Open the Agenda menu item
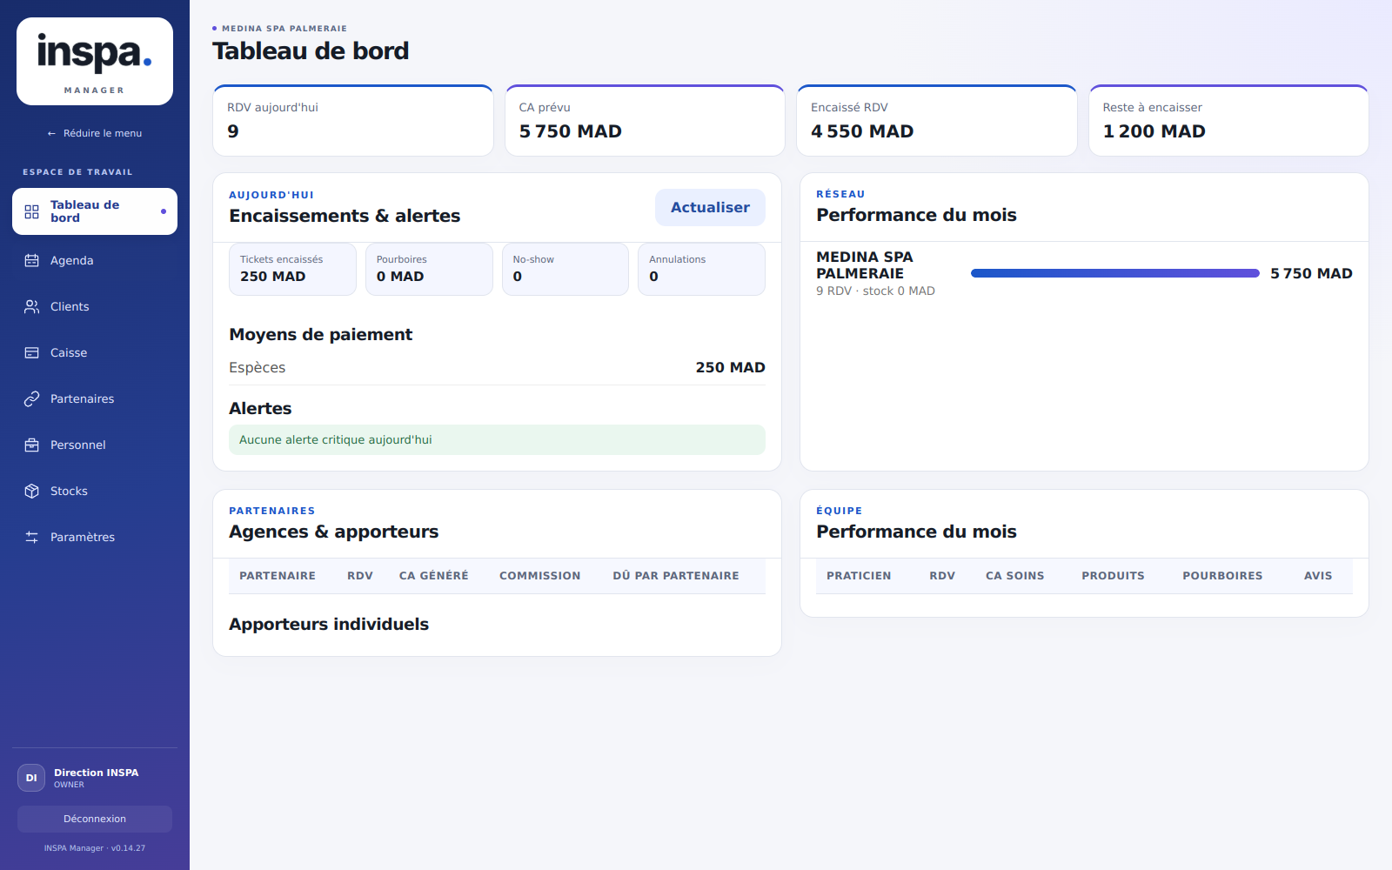1392x870 pixels. tap(95, 260)
